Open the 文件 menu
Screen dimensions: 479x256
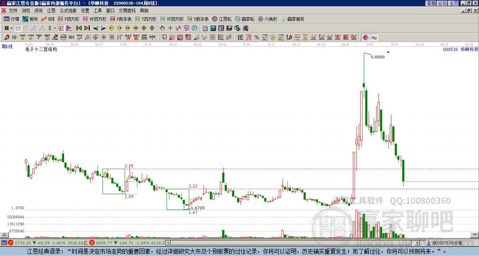pos(13,11)
